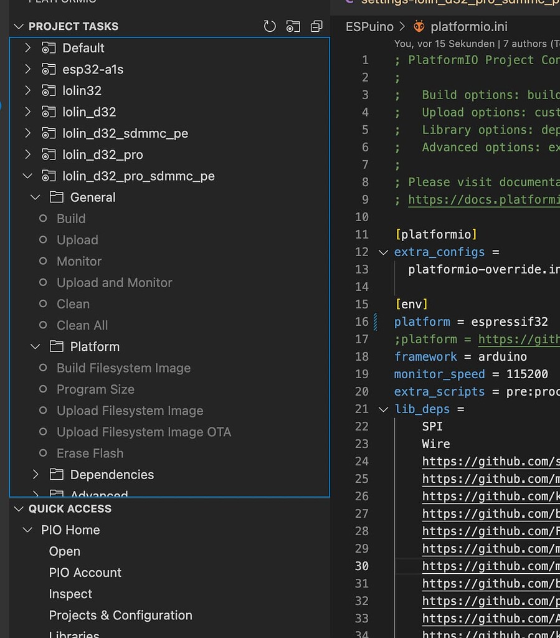Click the circle icon beside Program Size
The width and height of the screenshot is (560, 638).
(43, 389)
